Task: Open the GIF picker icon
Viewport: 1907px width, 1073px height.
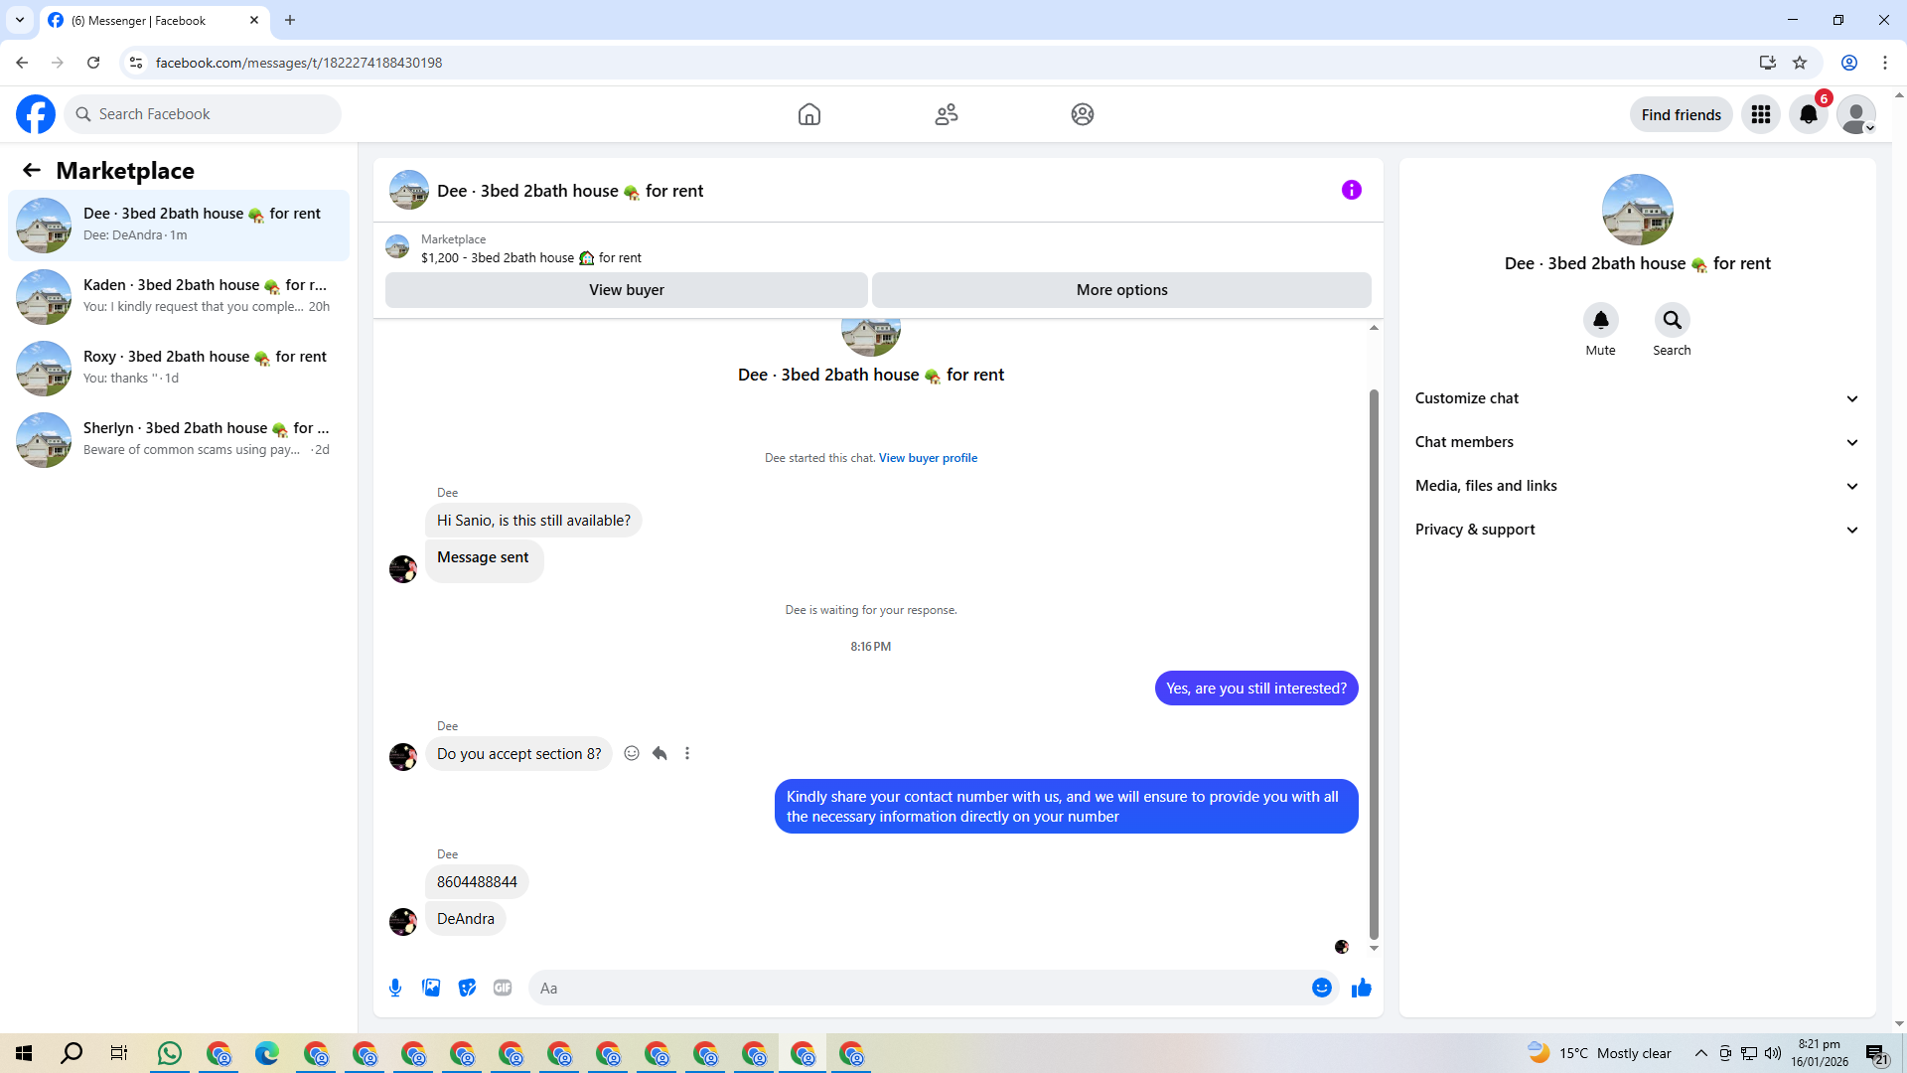Action: 503,988
